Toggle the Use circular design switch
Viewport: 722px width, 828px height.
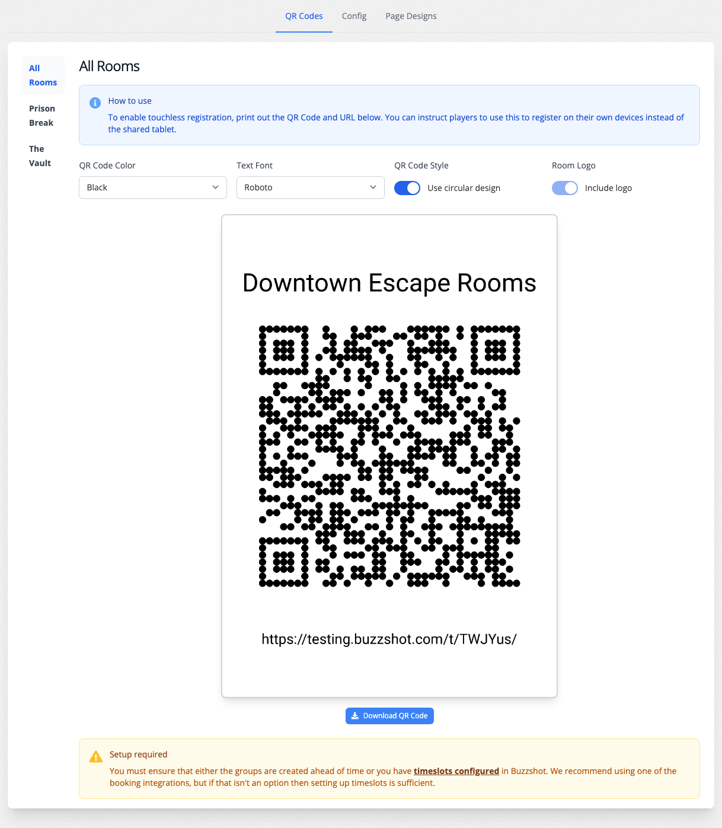[407, 188]
